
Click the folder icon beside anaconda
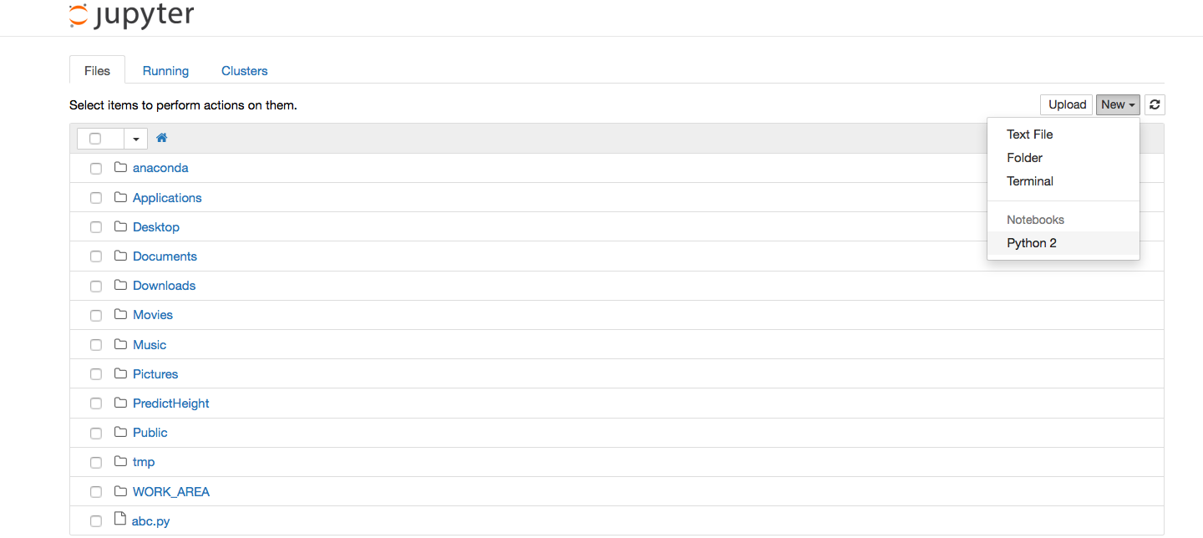[x=119, y=168]
